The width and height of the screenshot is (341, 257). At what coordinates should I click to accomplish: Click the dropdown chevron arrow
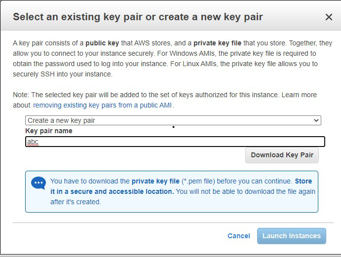(316, 120)
